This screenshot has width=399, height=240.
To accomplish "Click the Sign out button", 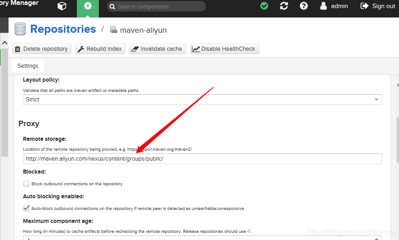I will (x=377, y=6).
